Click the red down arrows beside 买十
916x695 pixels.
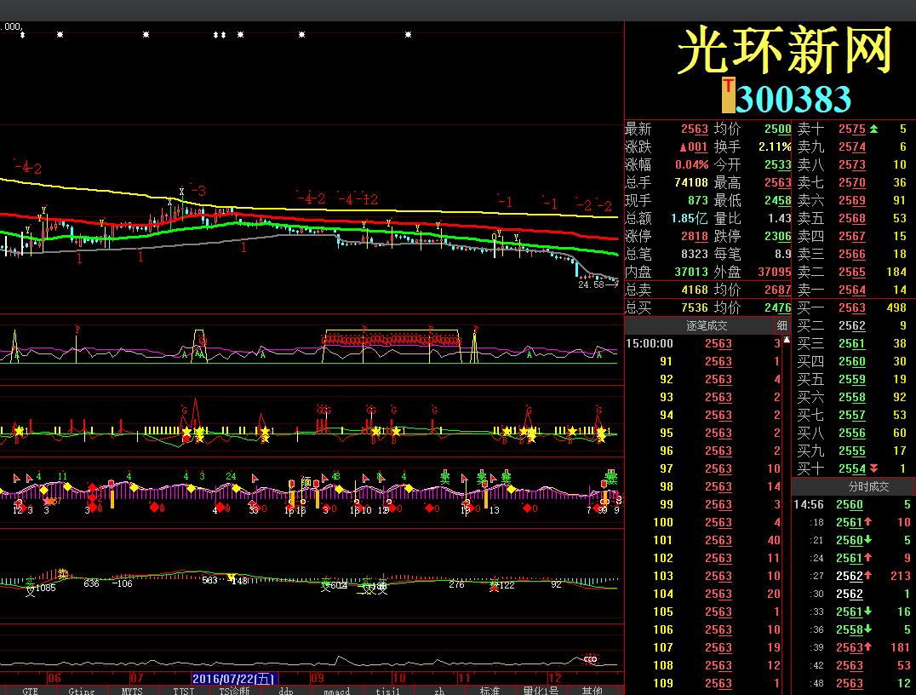coord(873,468)
